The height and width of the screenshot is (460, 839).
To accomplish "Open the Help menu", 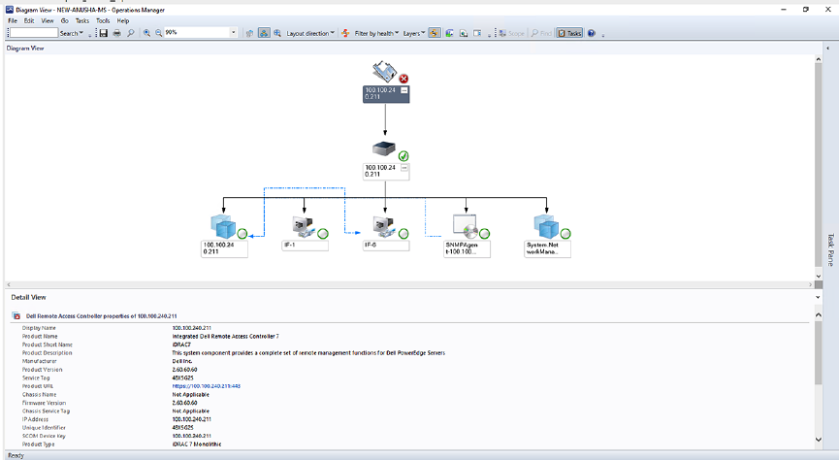I will (x=123, y=21).
